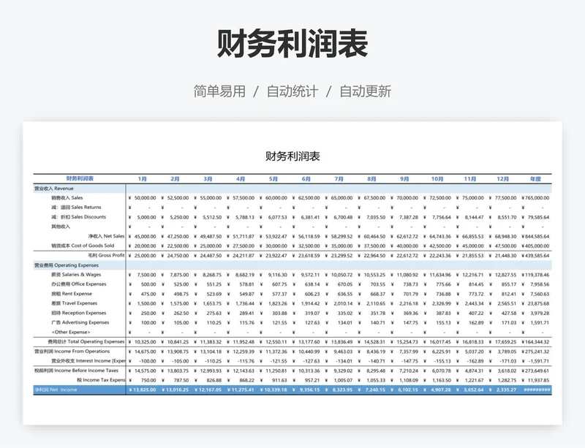Select the 11月 column header
Image resolution: width=585 pixels, height=448 pixels.
470,179
